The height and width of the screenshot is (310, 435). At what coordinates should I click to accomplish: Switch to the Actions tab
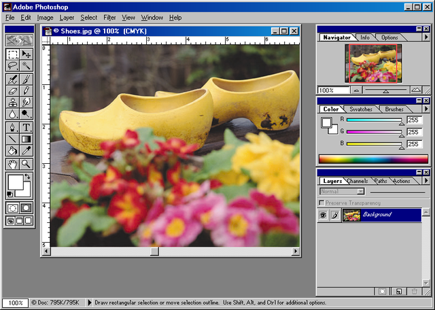pos(402,181)
